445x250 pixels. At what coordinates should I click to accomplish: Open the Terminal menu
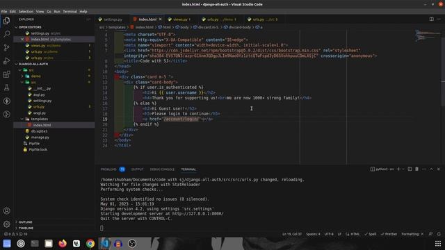pos(70,12)
